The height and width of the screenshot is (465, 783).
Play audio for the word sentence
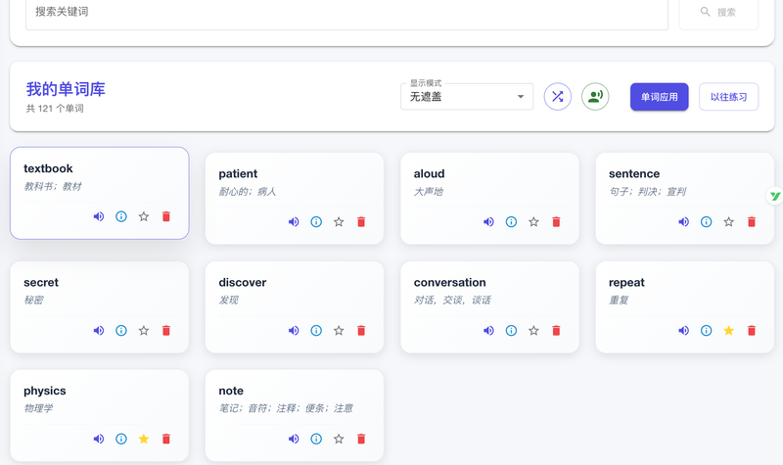point(684,222)
